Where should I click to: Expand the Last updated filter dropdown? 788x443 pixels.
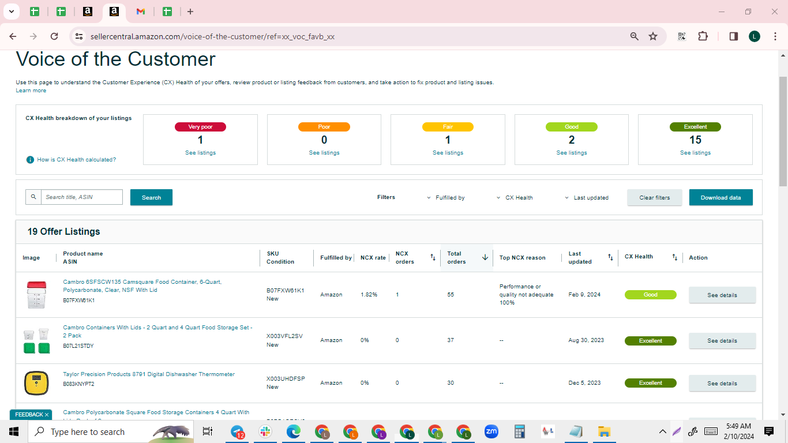pos(587,198)
